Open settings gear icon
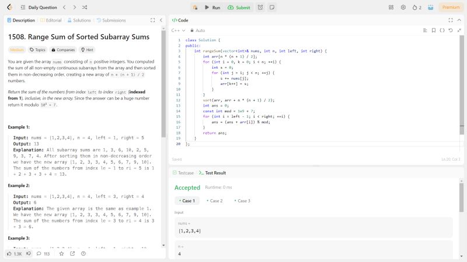 (x=403, y=8)
